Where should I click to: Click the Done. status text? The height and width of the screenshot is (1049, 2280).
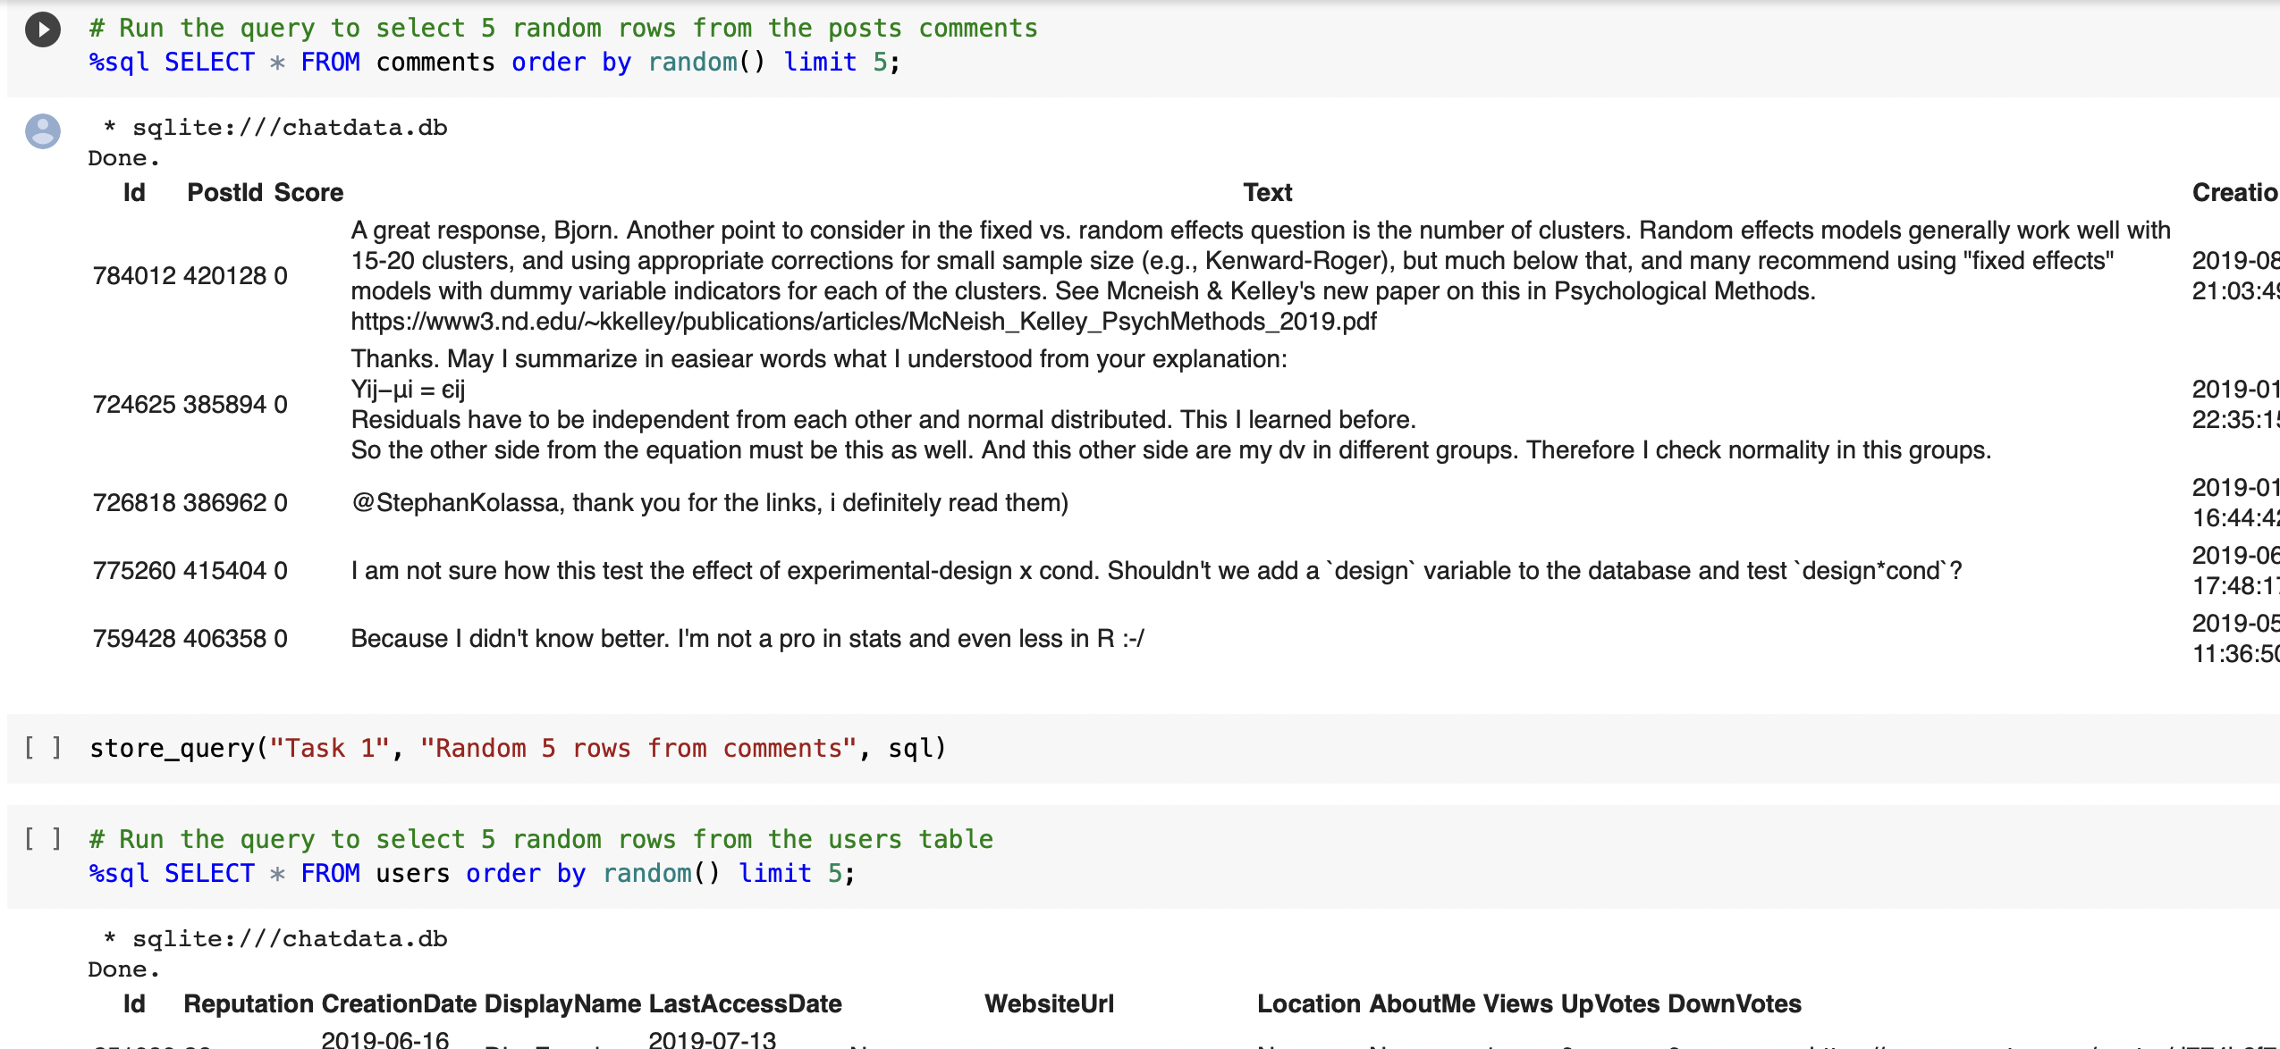click(122, 158)
